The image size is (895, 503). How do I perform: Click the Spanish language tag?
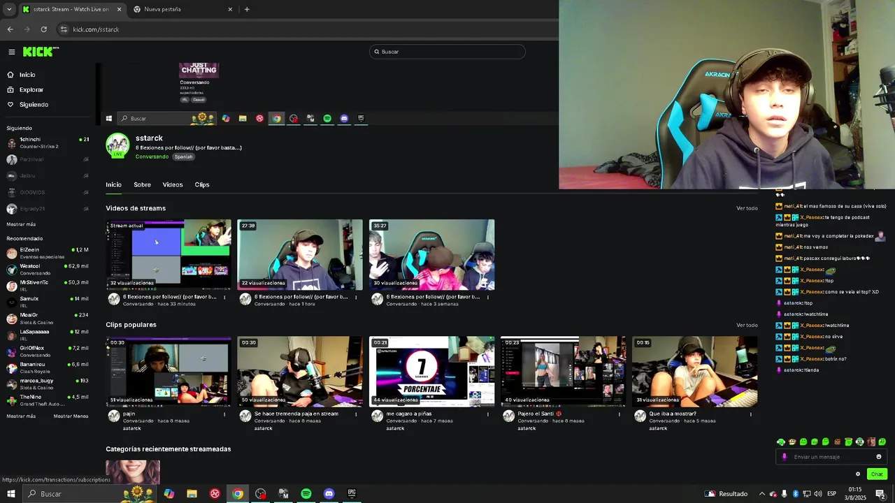pos(183,156)
